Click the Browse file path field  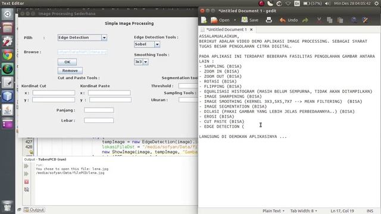[x=82, y=52]
